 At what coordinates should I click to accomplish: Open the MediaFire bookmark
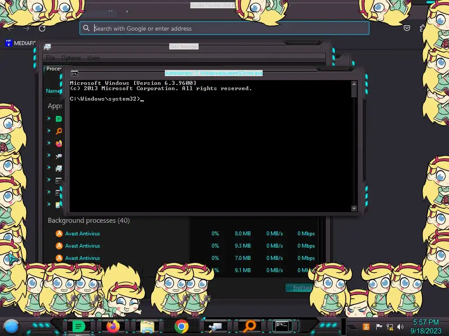tap(20, 43)
